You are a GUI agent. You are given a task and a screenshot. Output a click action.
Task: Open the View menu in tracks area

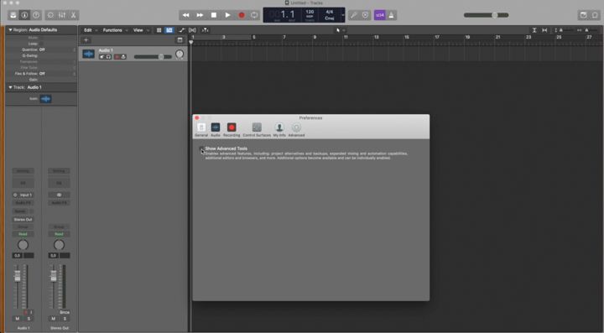pyautogui.click(x=141, y=30)
